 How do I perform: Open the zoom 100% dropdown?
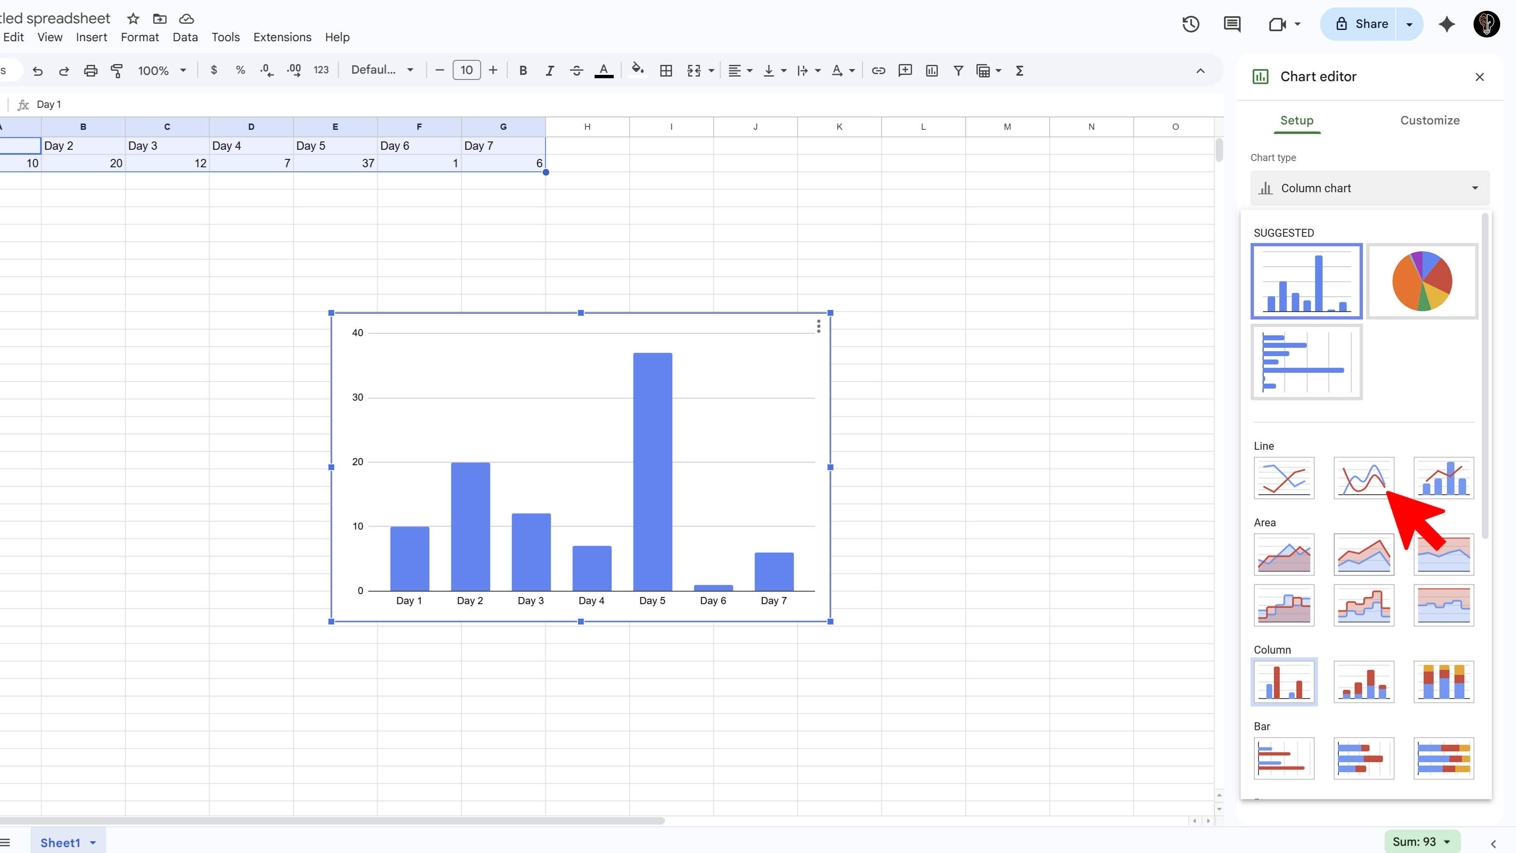[x=161, y=70]
